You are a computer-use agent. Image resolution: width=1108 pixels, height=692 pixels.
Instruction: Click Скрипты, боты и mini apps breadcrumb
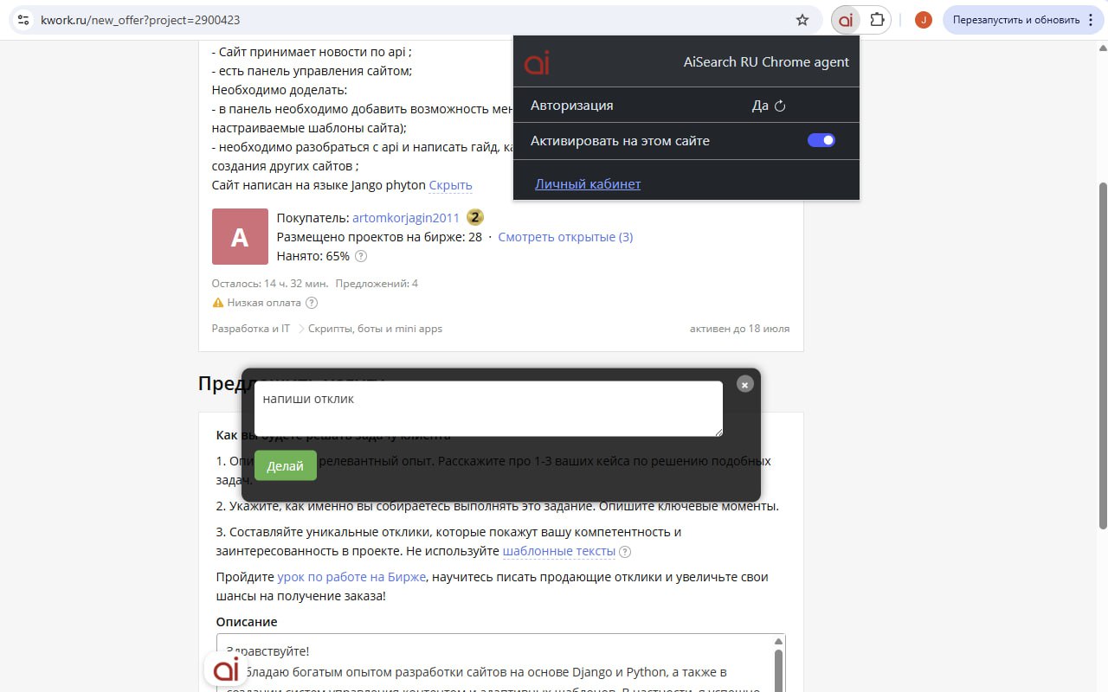375,329
